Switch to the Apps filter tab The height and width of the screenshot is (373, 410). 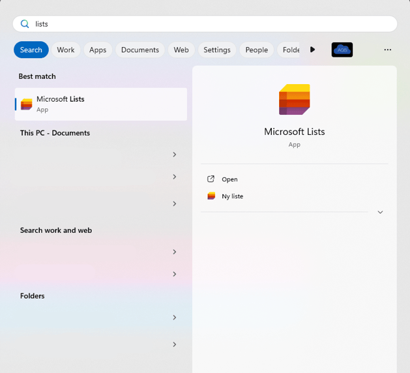tap(98, 50)
